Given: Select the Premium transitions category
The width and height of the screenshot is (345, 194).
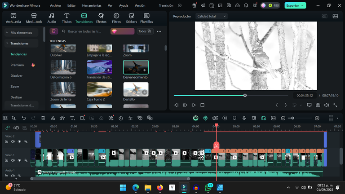Looking at the screenshot, I should click(x=17, y=65).
